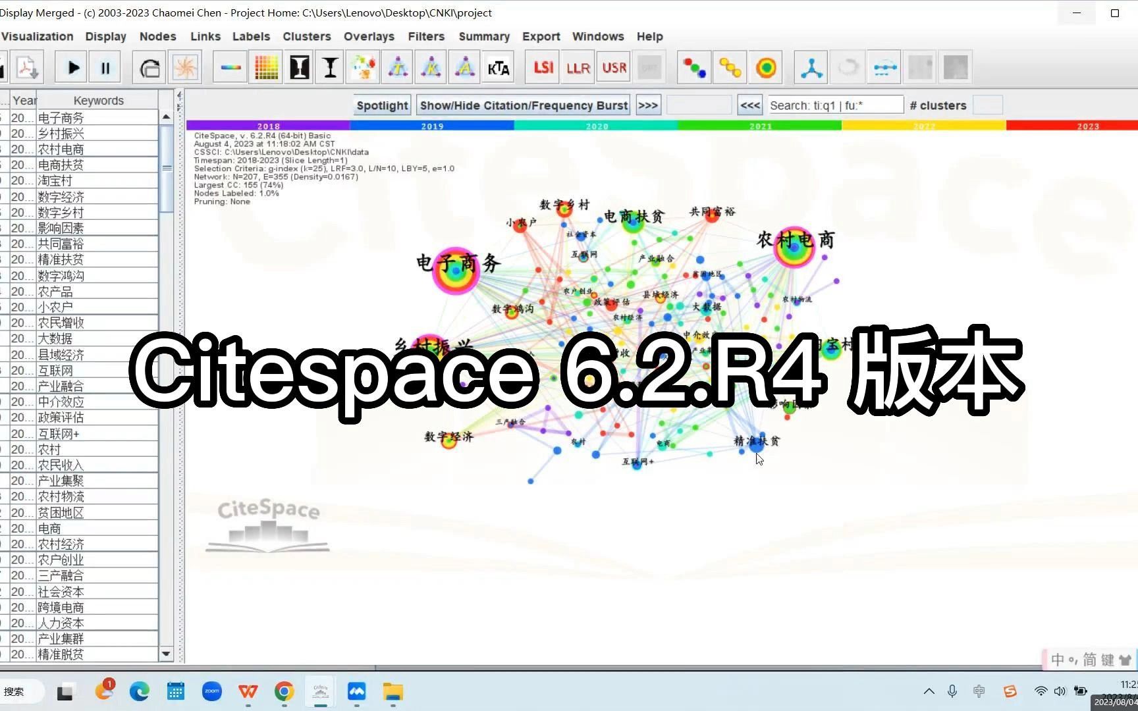Open the paint palette color icon
The image size is (1138, 711).
(x=363, y=67)
